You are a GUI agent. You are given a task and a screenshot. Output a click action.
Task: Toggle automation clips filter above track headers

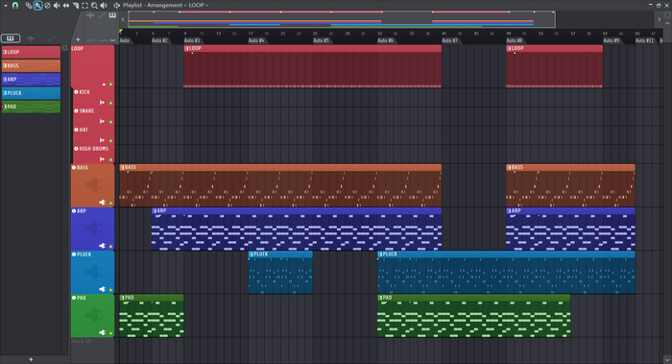[102, 15]
